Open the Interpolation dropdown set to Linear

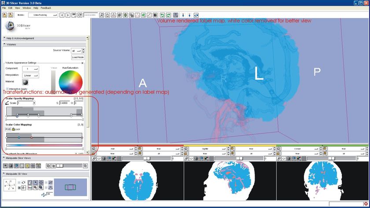[30, 75]
